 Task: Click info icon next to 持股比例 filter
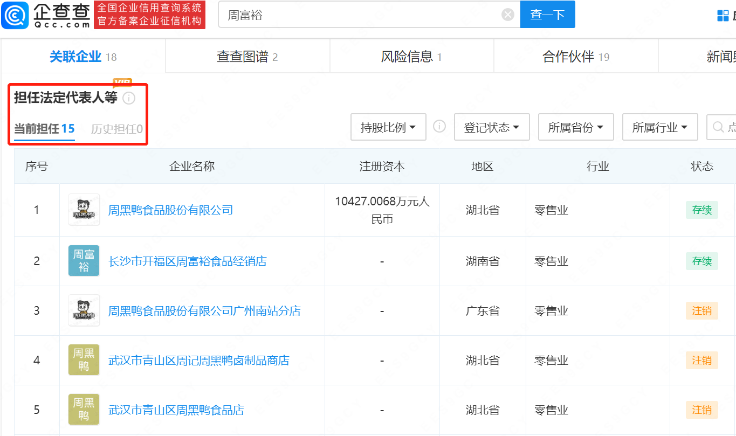coord(440,127)
